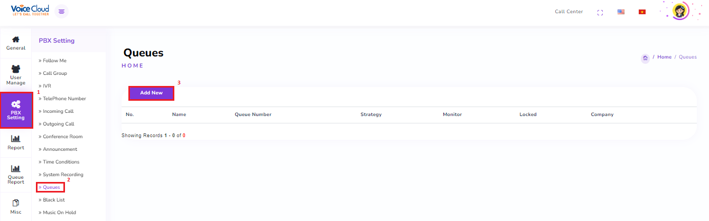Open the User Manage section
The width and height of the screenshot is (709, 221).
(16, 75)
